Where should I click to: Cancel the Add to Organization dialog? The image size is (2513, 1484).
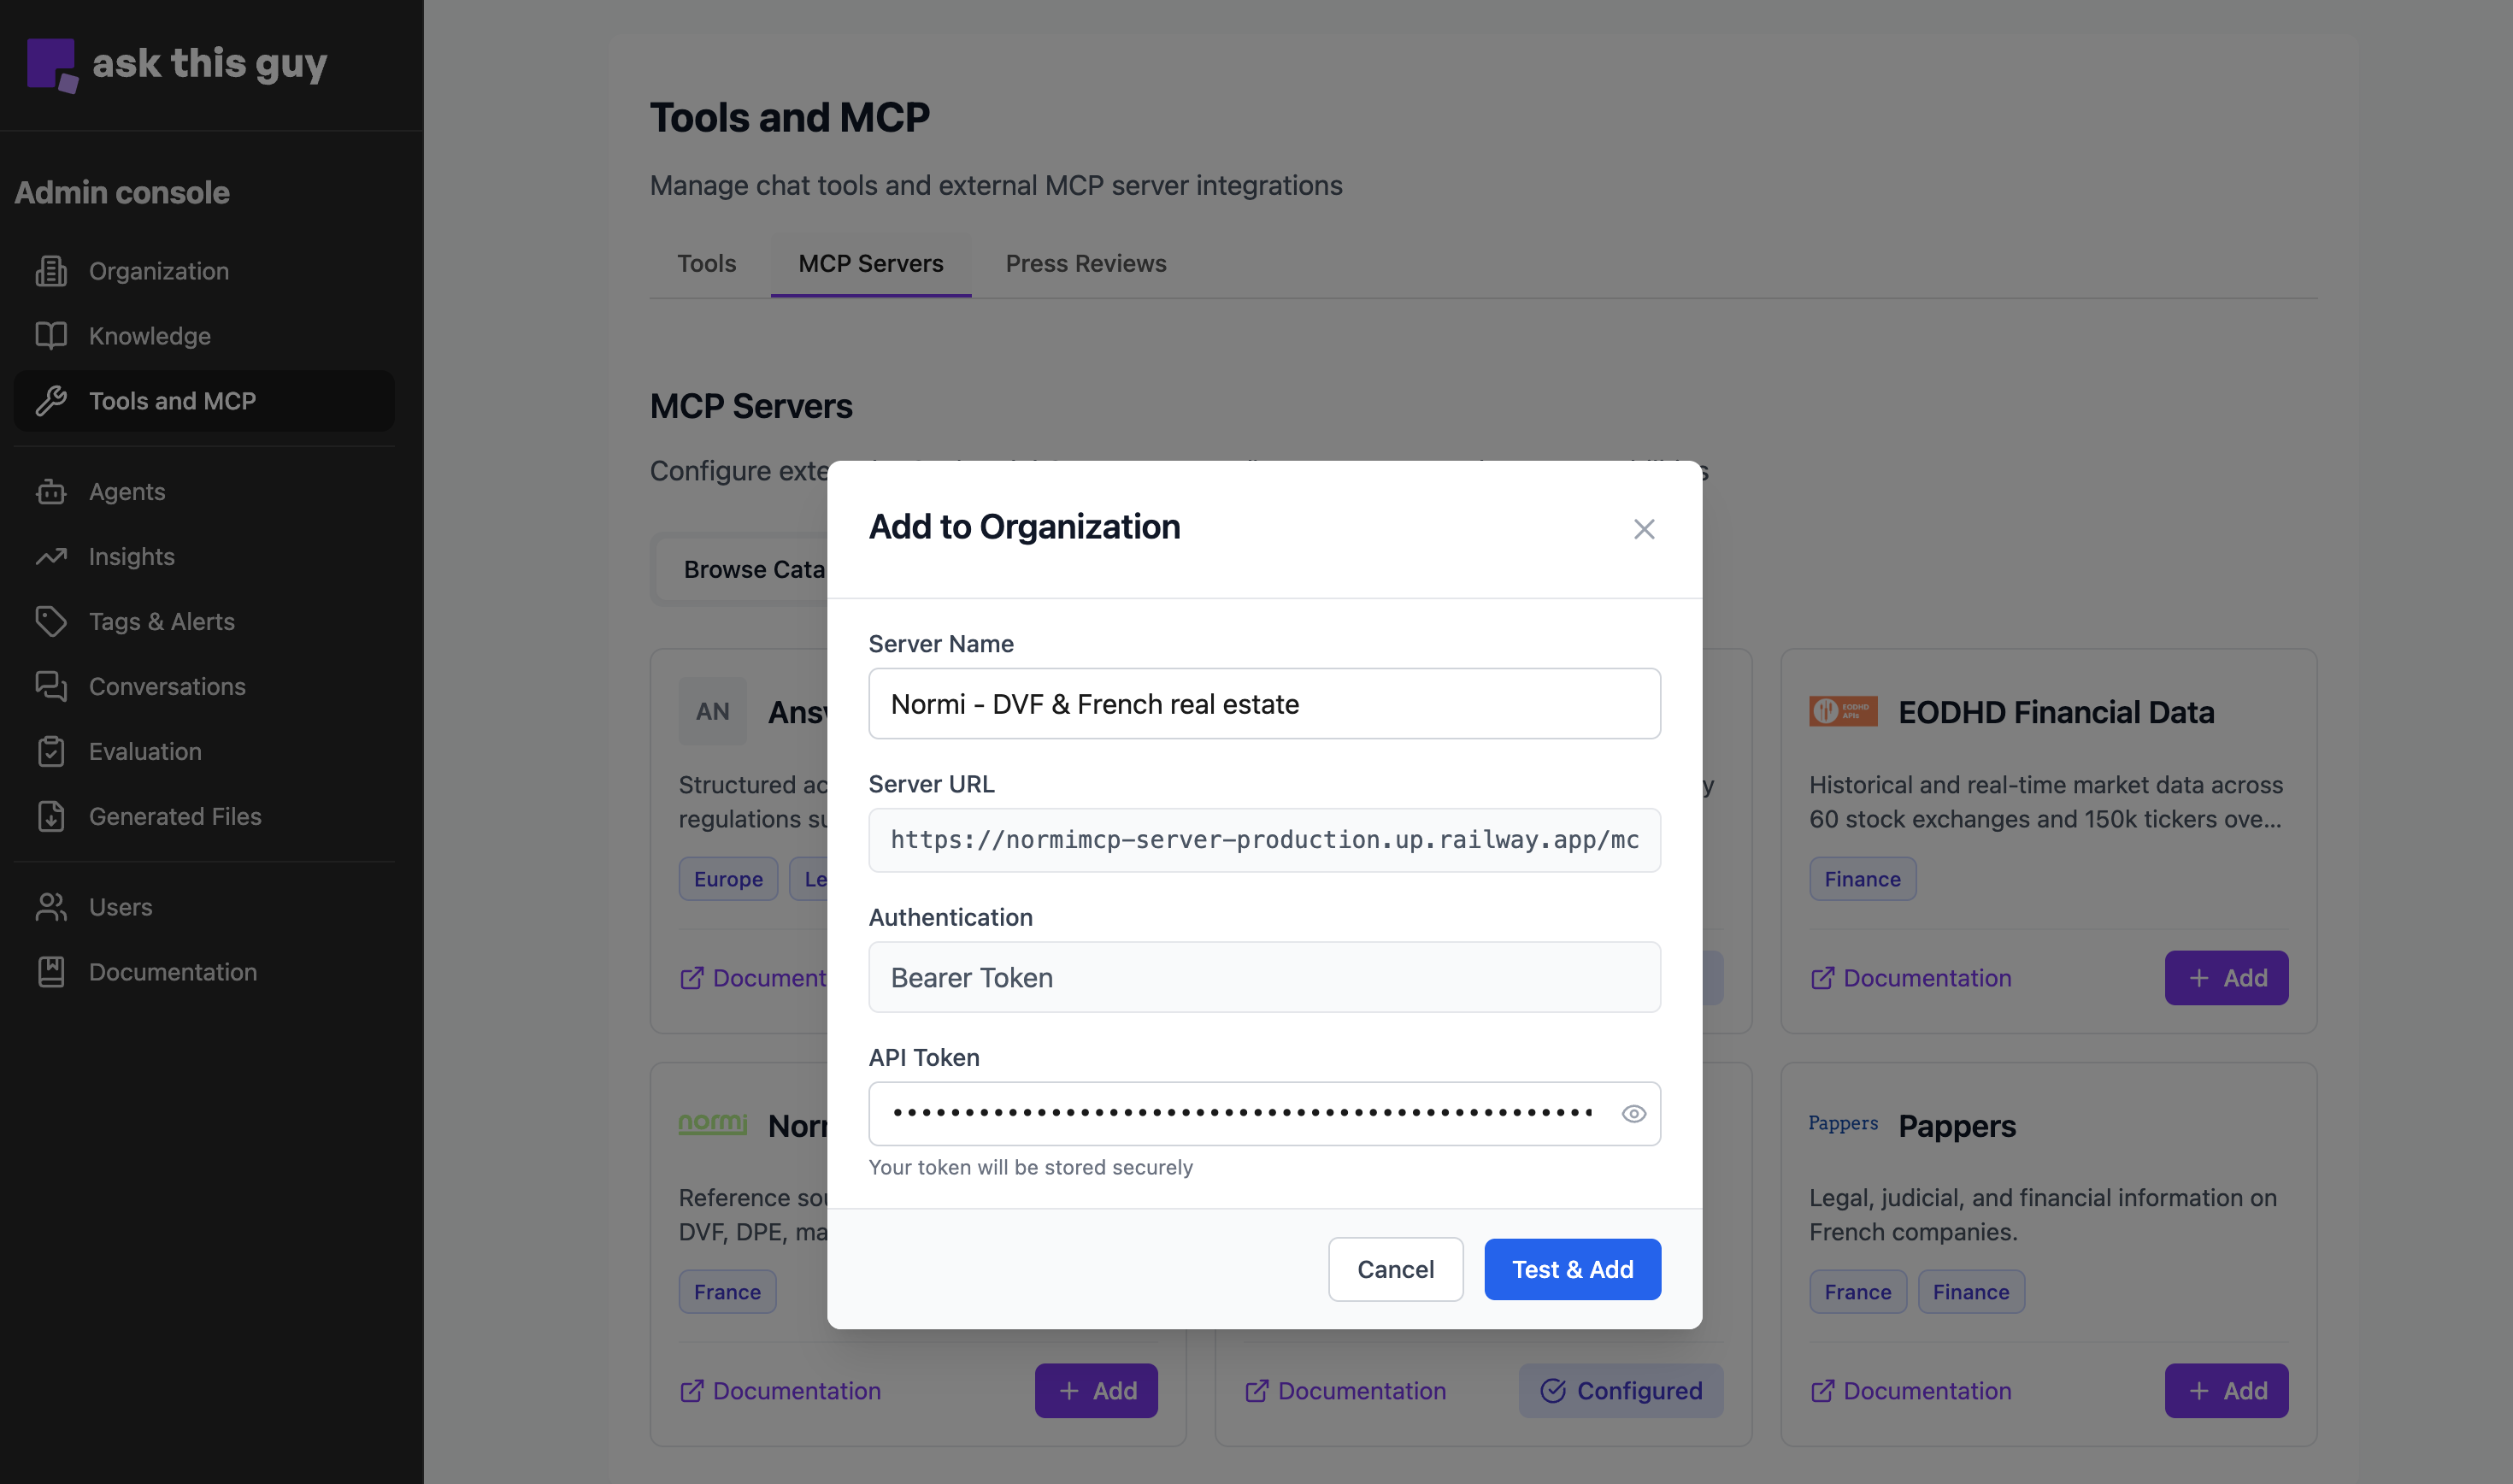click(1396, 1269)
